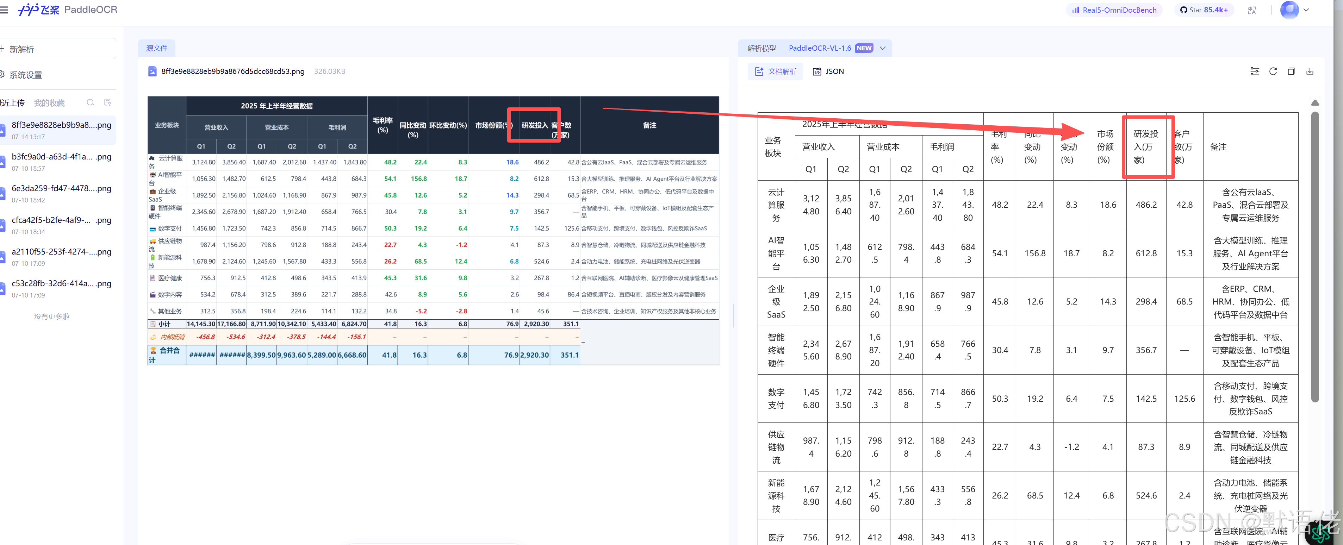This screenshot has height=545, width=1343.
Task: Click the 含ERP、CRM note in parsed table
Action: [x=1250, y=302]
